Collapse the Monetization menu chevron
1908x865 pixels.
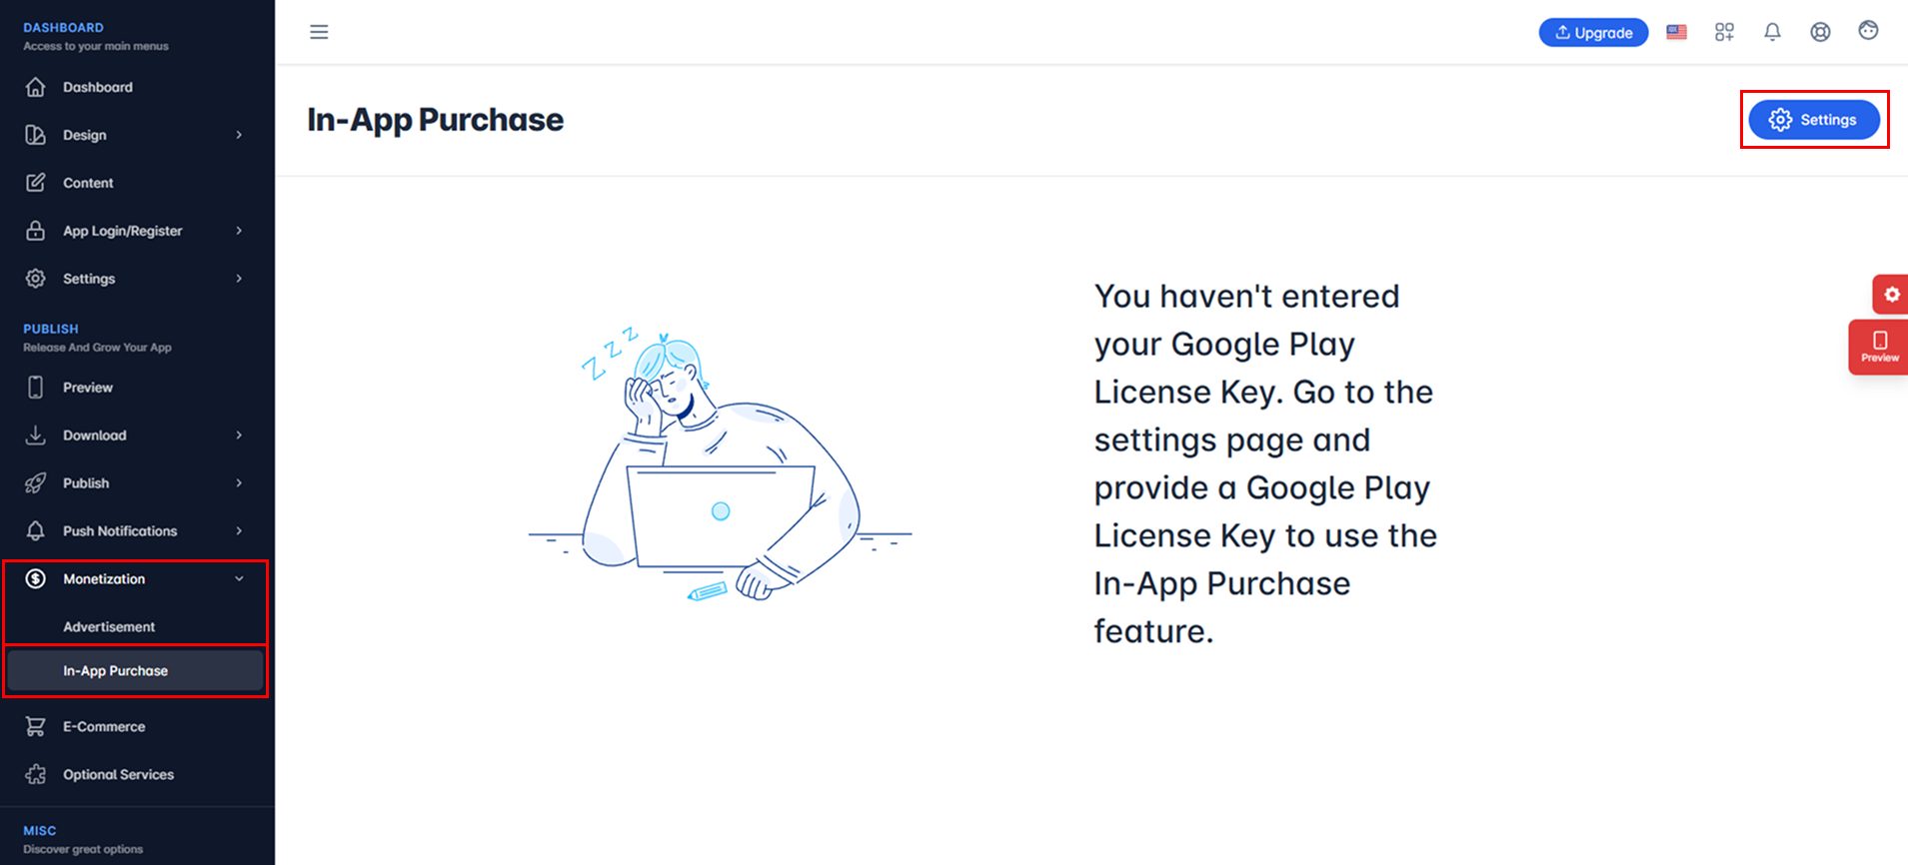[239, 579]
